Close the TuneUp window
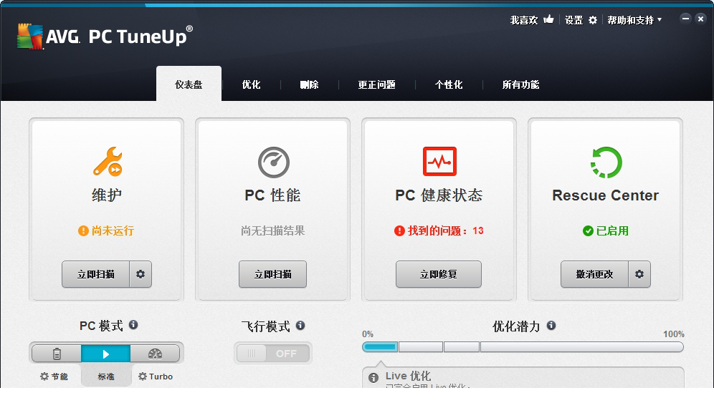Screen dimensions: 714x403 [700, 19]
